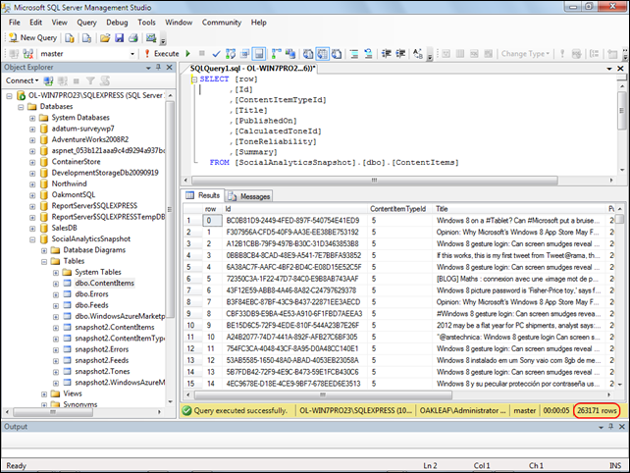Click the Execute query button
The width and height of the screenshot is (630, 473).
[165, 54]
